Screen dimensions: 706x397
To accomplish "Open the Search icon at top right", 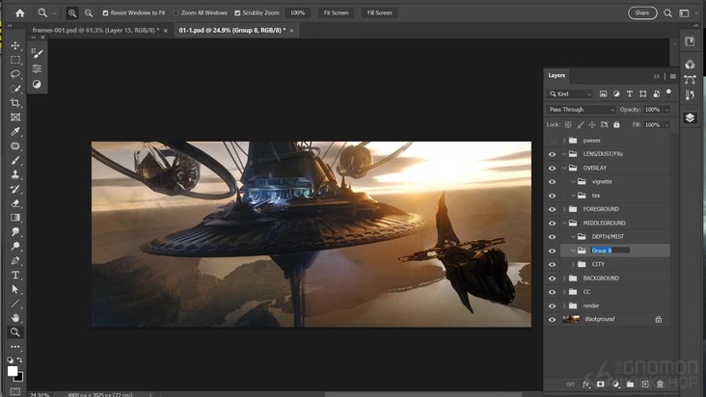I will [667, 13].
